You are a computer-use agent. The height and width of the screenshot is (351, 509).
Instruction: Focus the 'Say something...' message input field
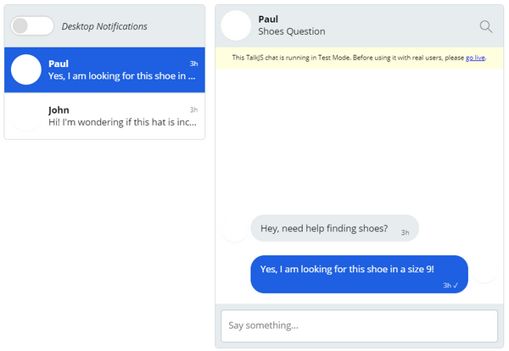click(359, 326)
